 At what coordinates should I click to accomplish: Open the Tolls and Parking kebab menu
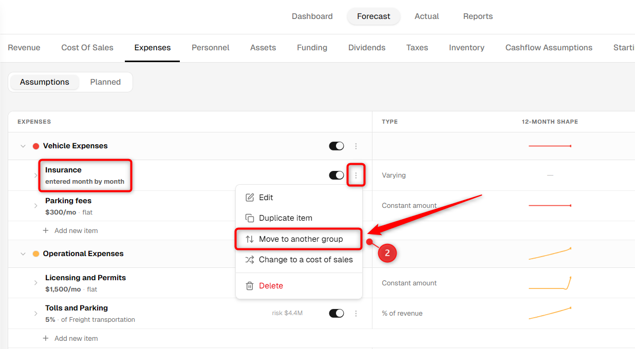tap(356, 314)
